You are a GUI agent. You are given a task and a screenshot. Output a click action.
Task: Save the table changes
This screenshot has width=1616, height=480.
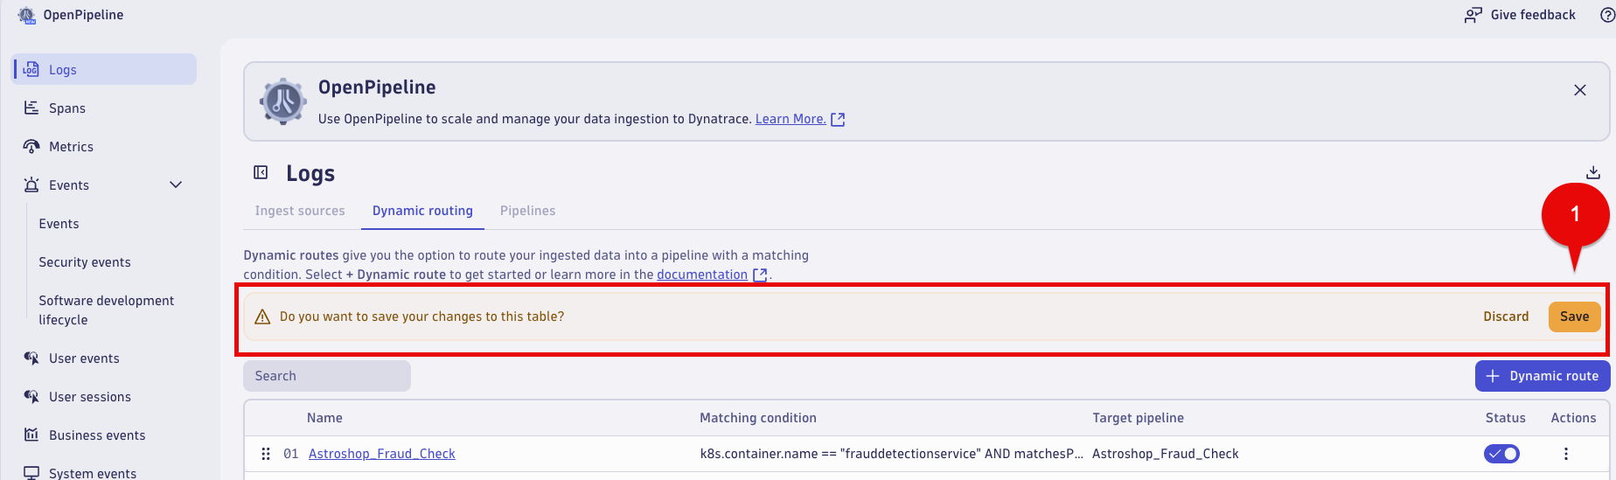1574,317
